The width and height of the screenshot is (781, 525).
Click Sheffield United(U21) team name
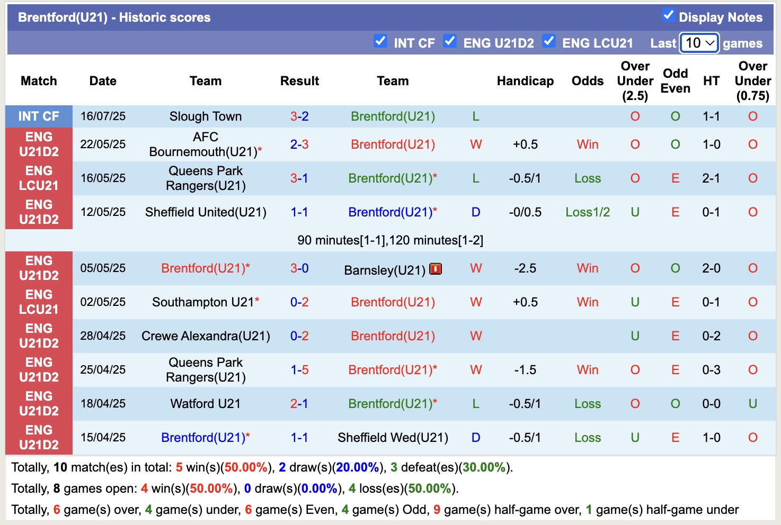click(206, 212)
